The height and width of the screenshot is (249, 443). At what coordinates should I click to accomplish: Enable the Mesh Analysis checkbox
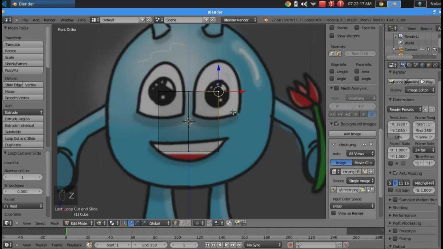tap(336, 88)
